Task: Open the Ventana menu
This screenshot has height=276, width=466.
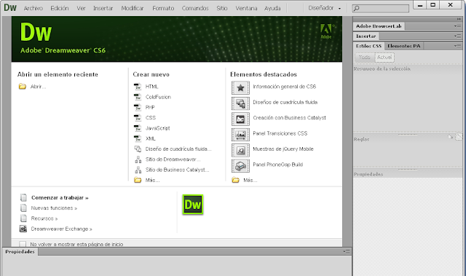Action: pos(246,8)
